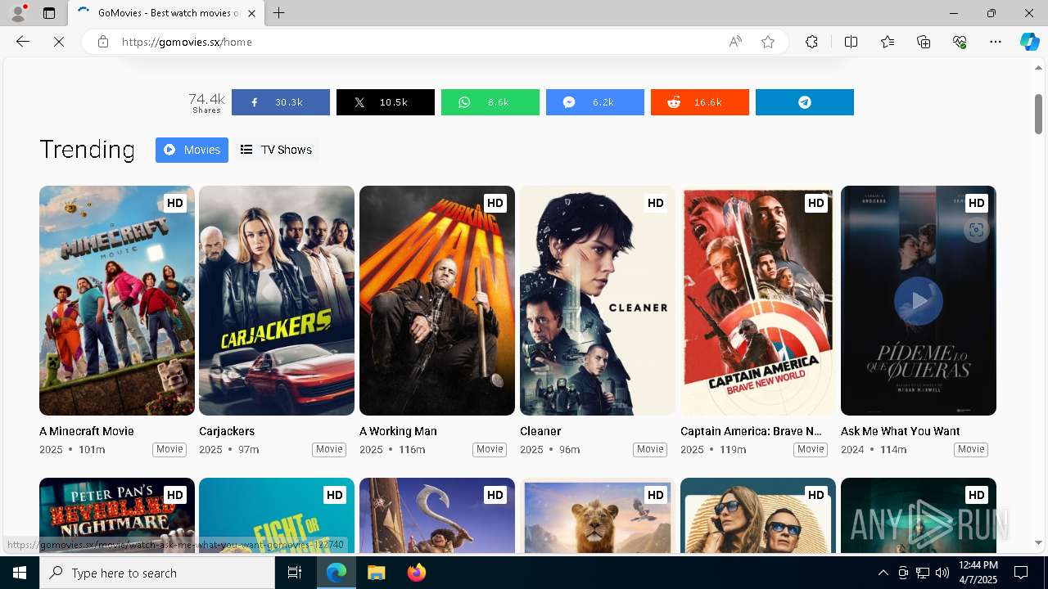Open the A Working Man title link
Viewport: 1048px width, 589px height.
(x=398, y=431)
